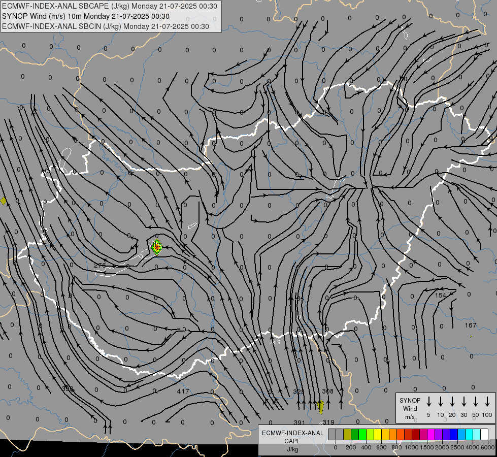The image size is (497, 457).
Task: Click the 10 m/s wind arrow in legend
Action: click(x=441, y=402)
